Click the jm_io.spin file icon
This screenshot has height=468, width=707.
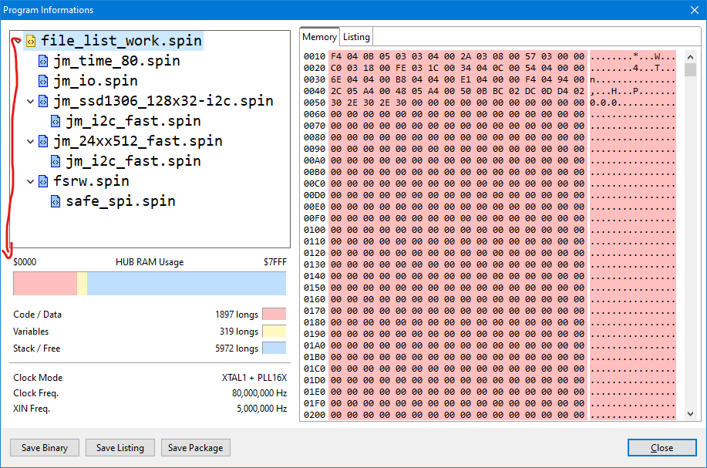[43, 81]
